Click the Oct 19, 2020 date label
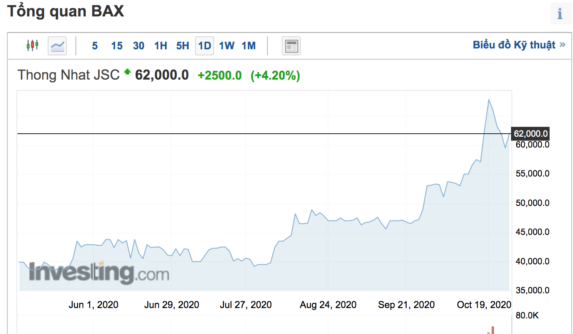This screenshot has width=573, height=334. pyautogui.click(x=484, y=305)
